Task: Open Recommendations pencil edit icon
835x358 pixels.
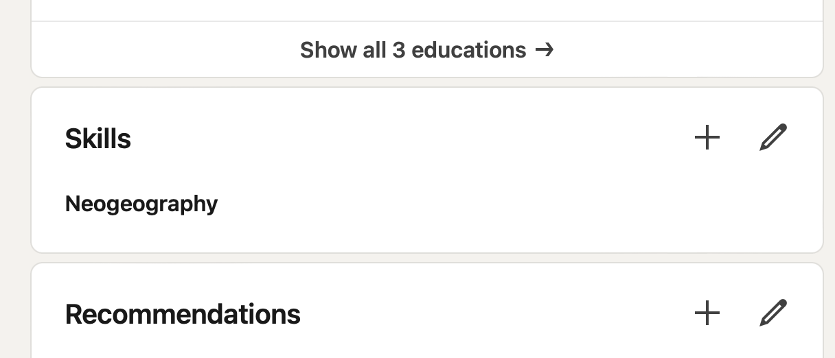Action: pyautogui.click(x=773, y=313)
